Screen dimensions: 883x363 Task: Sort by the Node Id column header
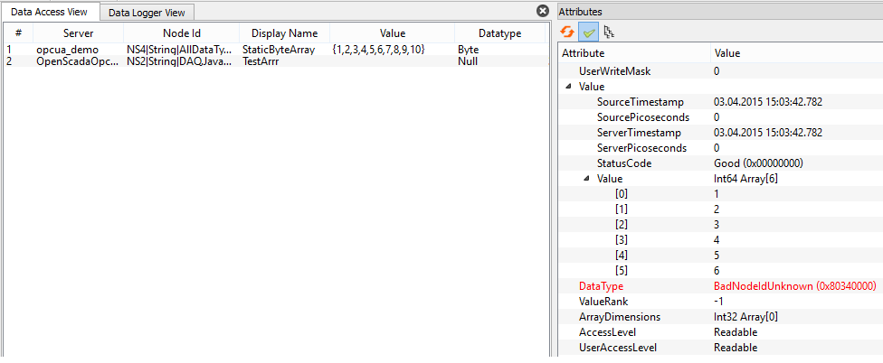click(181, 33)
